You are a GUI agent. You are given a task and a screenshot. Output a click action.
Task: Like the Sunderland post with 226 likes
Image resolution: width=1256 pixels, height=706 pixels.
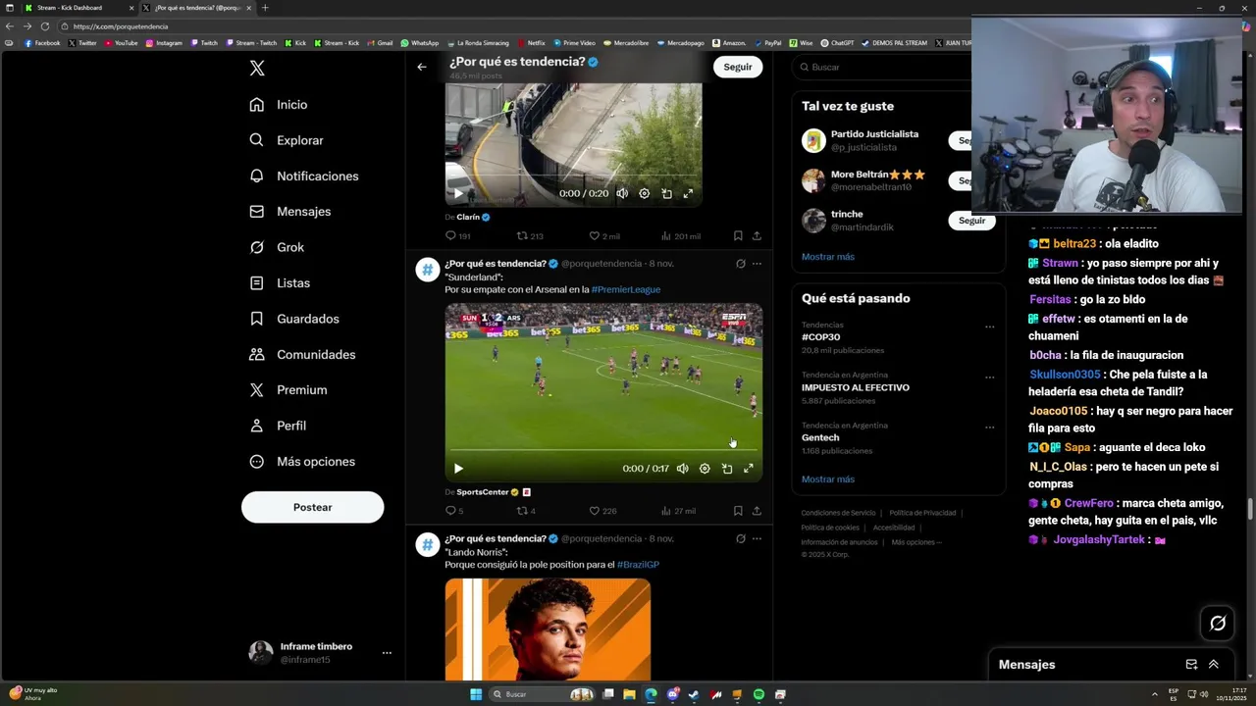tap(602, 511)
